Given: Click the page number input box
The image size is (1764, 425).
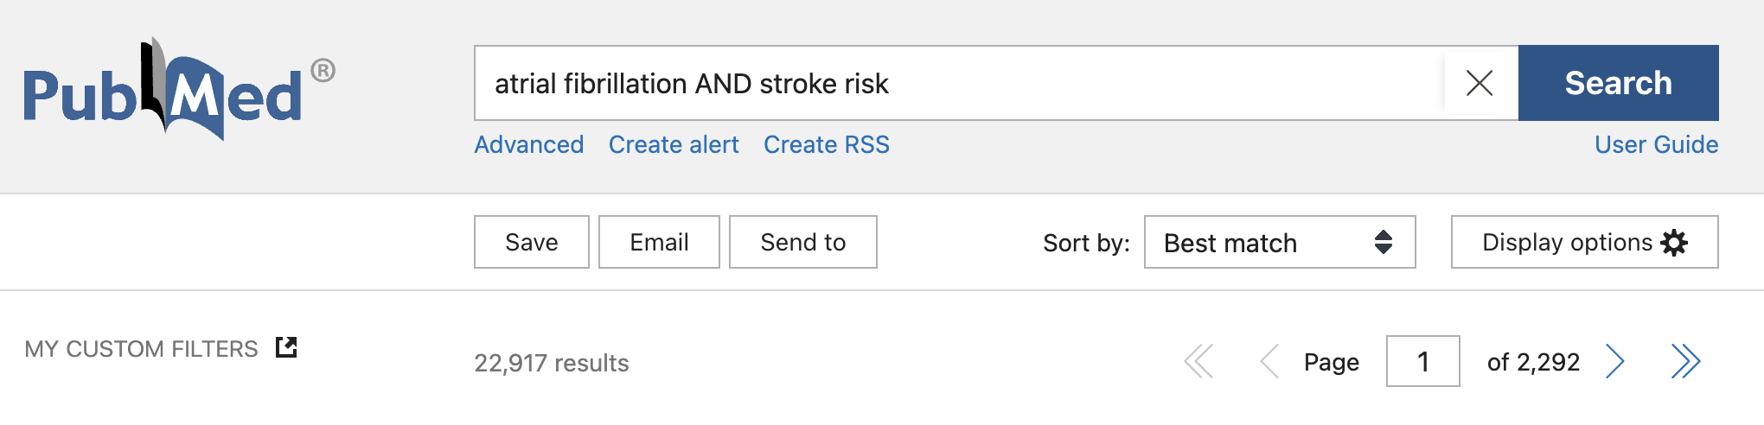Looking at the screenshot, I should click(x=1422, y=361).
